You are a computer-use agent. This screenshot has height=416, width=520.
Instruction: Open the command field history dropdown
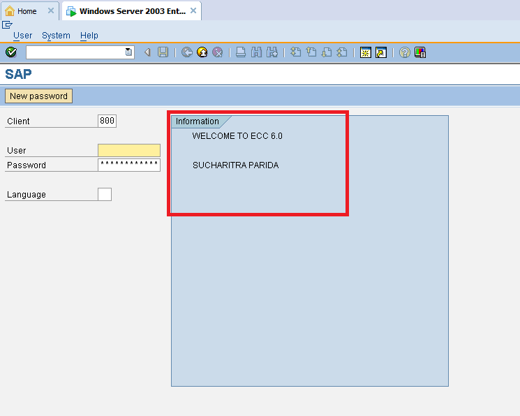tap(128, 52)
